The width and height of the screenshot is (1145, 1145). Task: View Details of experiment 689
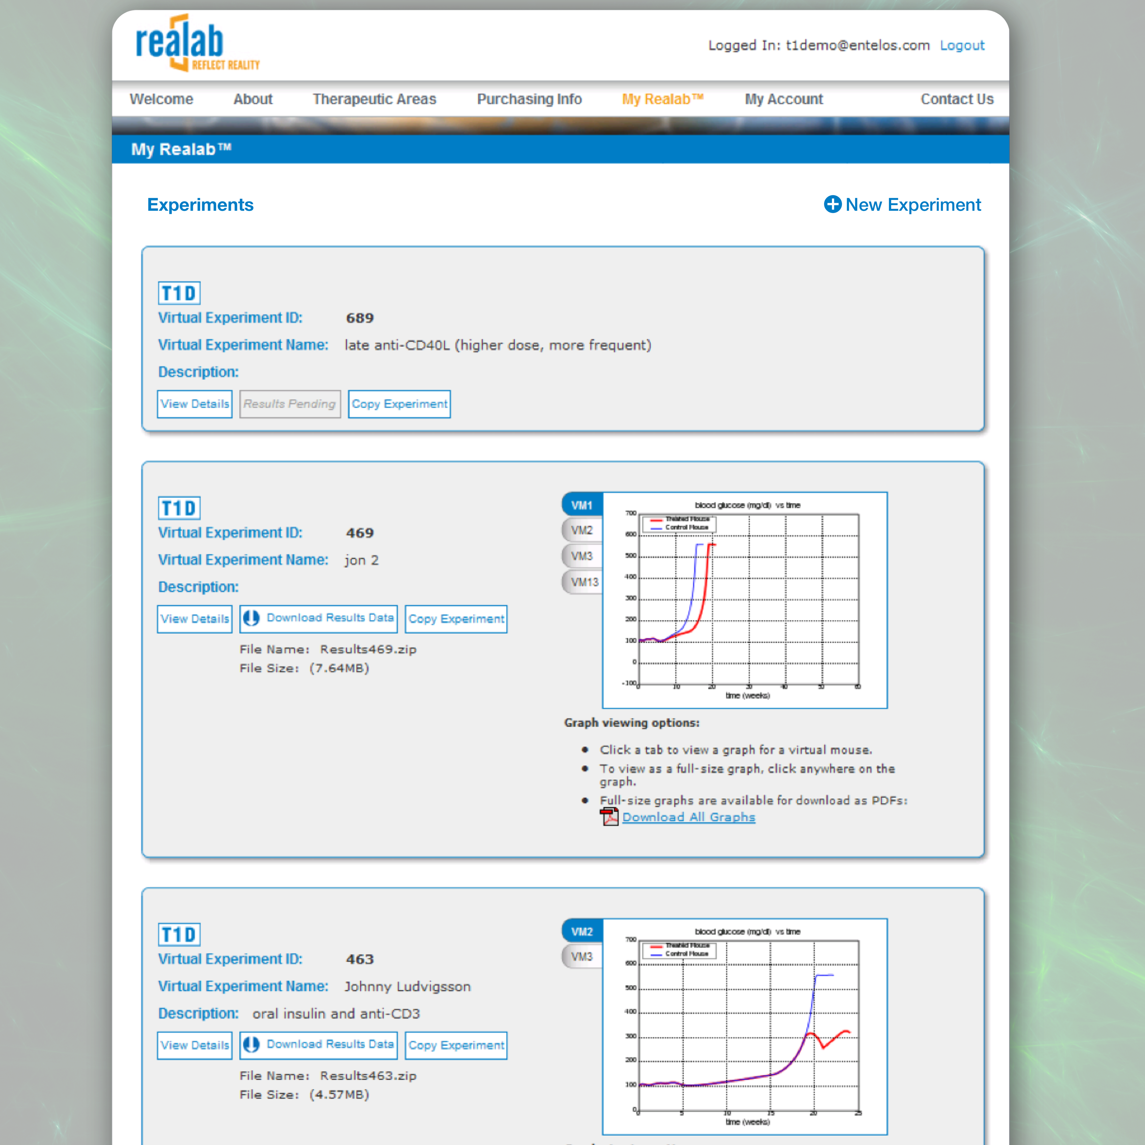pos(194,404)
